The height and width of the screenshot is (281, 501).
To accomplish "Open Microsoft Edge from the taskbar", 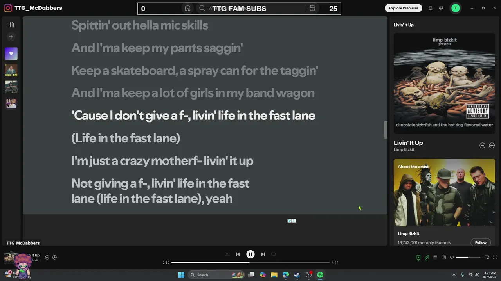I will click(x=286, y=275).
